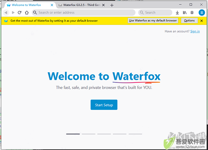Open the blue hamburger menu
Viewport: 208px width, 150px height.
click(x=202, y=12)
